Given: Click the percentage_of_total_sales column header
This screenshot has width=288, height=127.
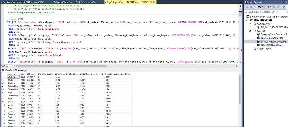Looking at the screenshot, I should click(67, 74).
